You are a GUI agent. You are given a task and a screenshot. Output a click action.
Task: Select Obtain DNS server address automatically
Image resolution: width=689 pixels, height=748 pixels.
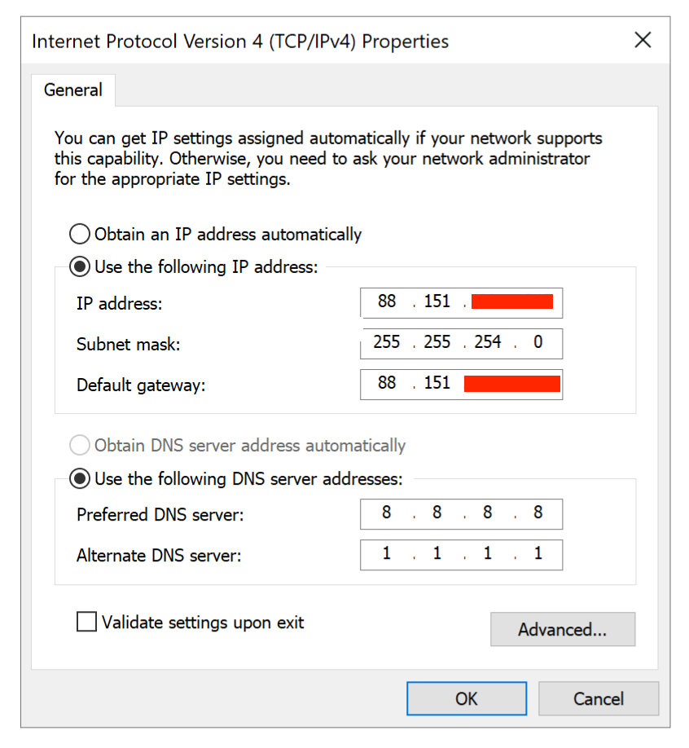point(79,445)
